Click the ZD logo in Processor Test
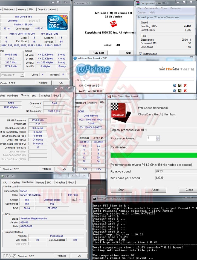This screenshot has width=197, height=260. click(113, 24)
